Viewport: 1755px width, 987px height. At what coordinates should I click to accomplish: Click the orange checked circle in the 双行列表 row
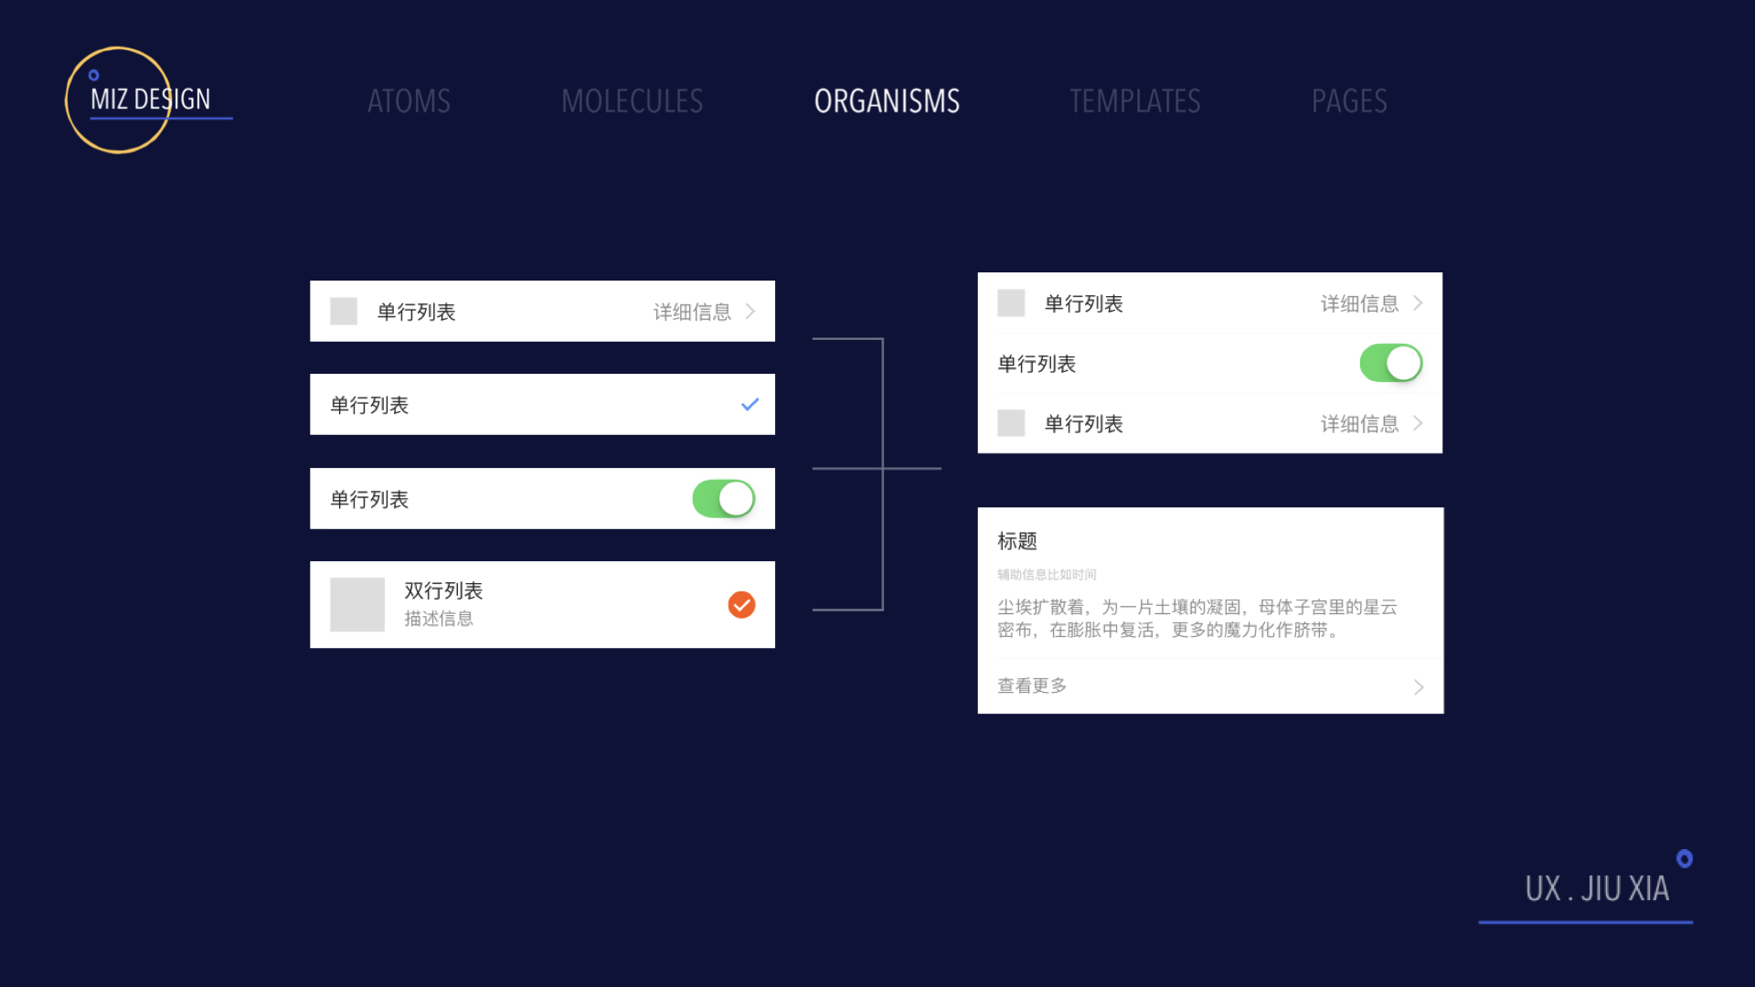741,604
